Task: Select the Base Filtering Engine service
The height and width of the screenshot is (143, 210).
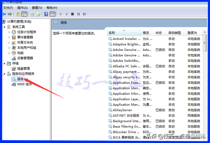Action: coord(154,127)
